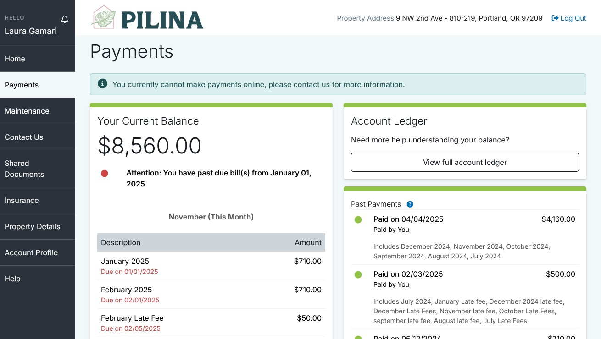
Task: Click the Pilina leaf logo
Action: click(104, 18)
